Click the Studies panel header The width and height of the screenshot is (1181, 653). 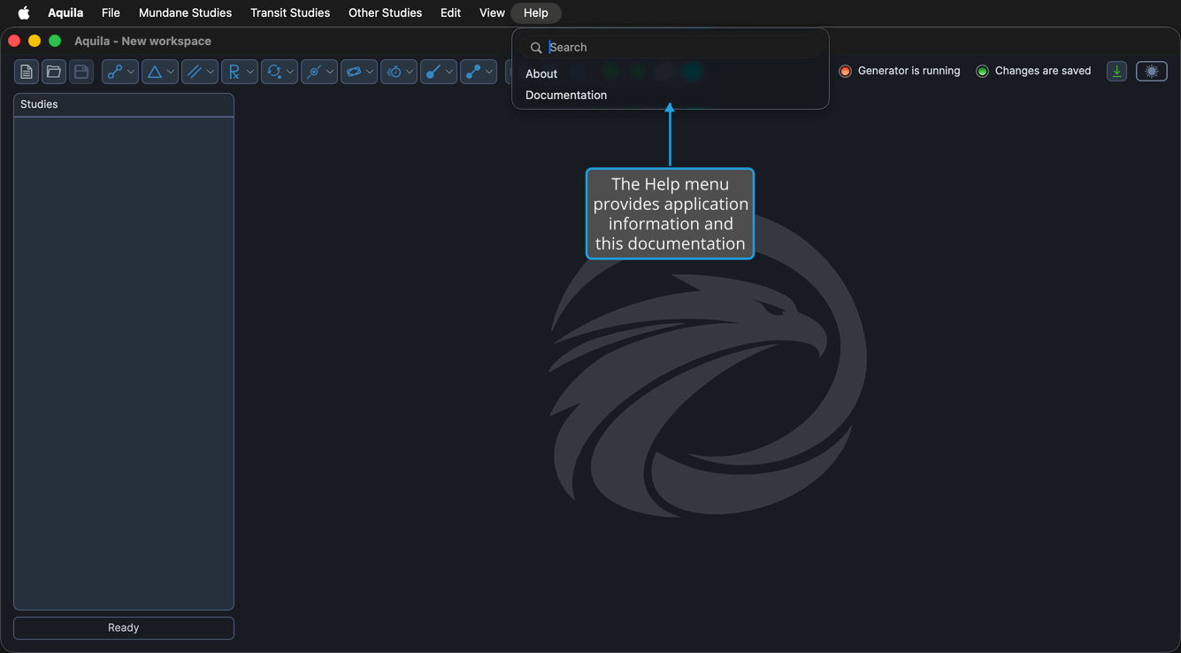[124, 104]
